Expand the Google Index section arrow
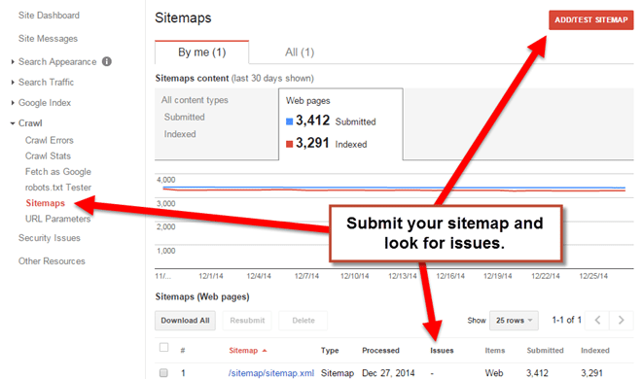The width and height of the screenshot is (642, 379). [x=13, y=103]
